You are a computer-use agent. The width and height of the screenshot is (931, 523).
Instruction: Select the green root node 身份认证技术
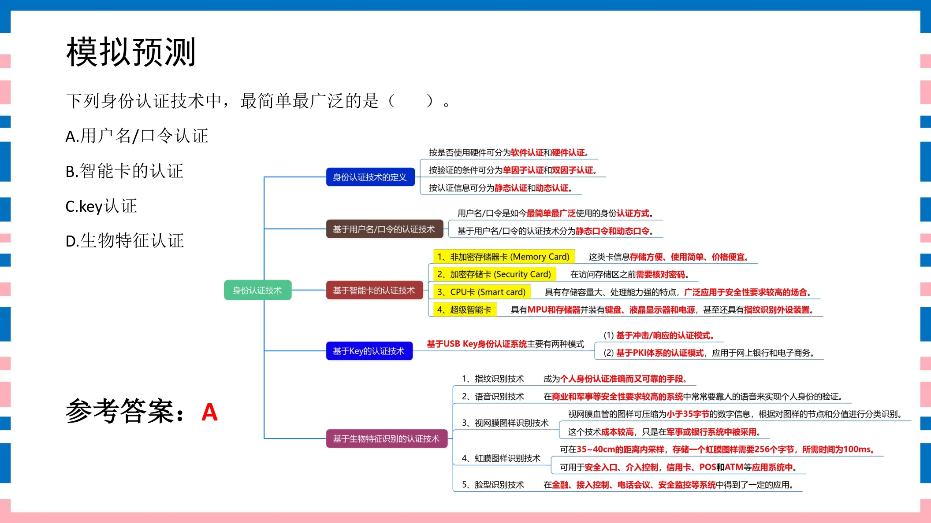point(257,290)
